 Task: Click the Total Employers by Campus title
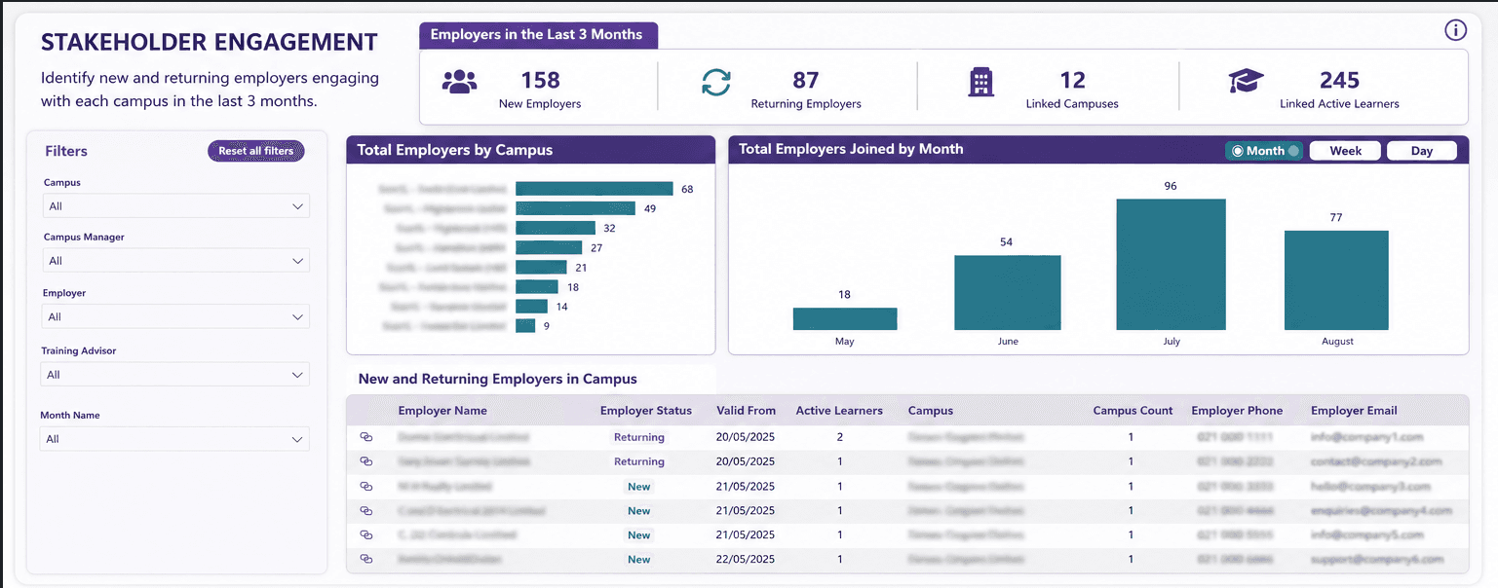tap(455, 150)
